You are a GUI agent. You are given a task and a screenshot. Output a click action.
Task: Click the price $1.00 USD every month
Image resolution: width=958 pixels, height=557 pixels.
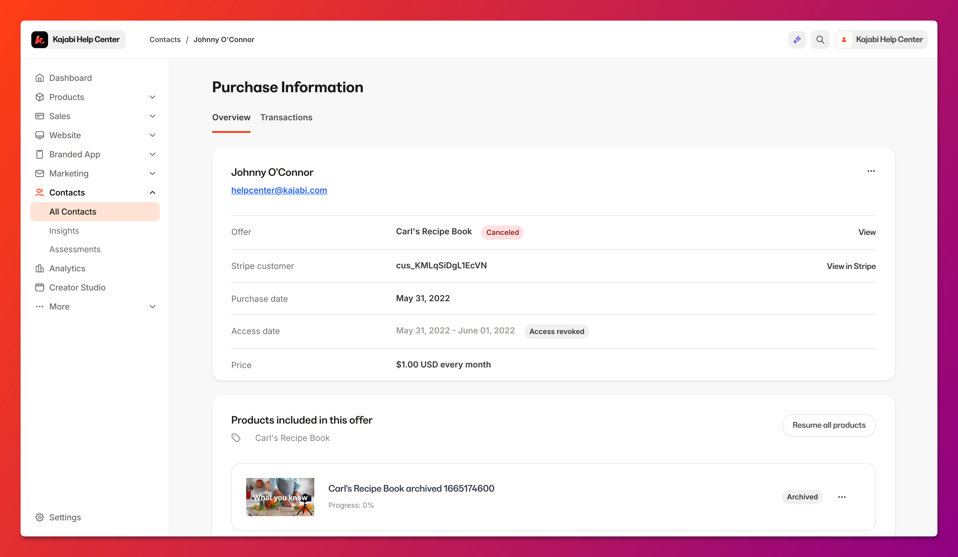coord(443,364)
